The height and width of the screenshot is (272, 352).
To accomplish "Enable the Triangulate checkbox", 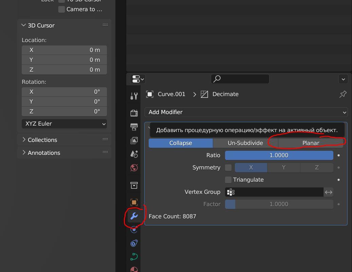I will click(x=228, y=180).
